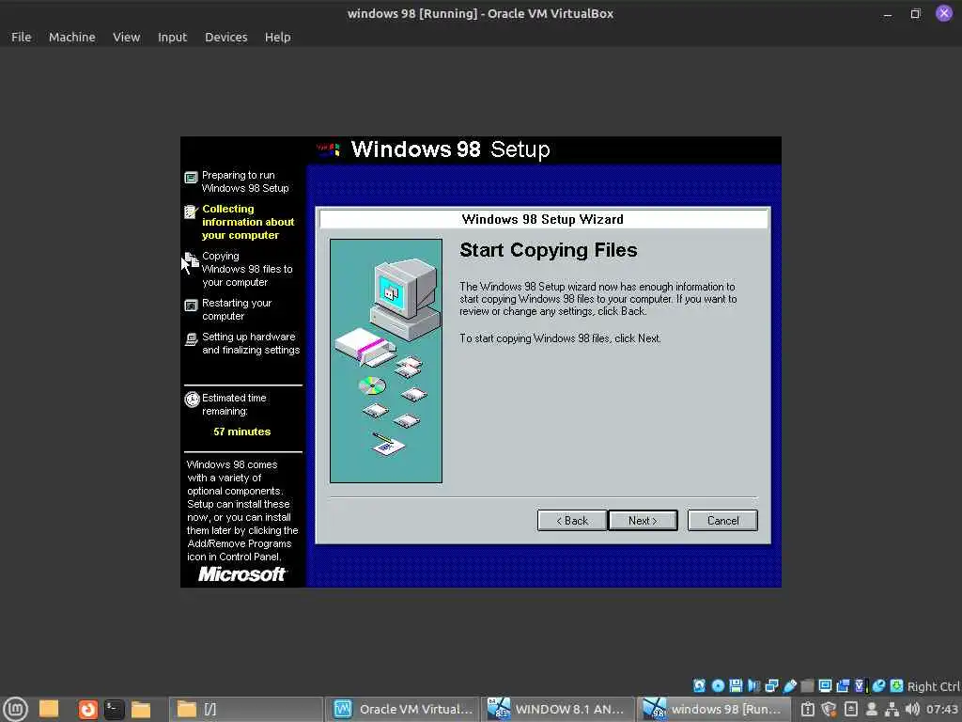Click the optical disc drive status icon
The image size is (962, 722).
tap(717, 685)
